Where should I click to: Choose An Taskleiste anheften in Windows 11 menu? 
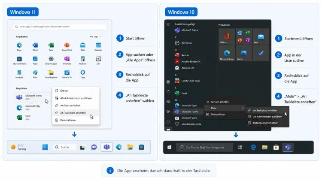pos(76,113)
